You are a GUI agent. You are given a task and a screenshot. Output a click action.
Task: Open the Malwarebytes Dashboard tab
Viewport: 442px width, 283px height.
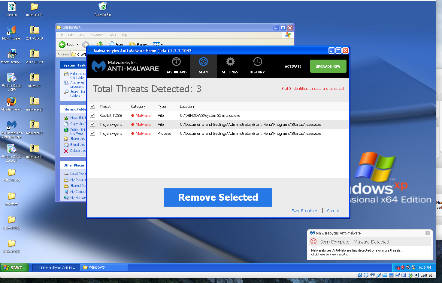[x=176, y=66]
